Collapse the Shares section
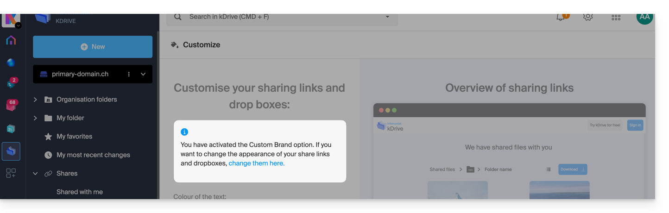This screenshot has height=213, width=669. (x=35, y=174)
